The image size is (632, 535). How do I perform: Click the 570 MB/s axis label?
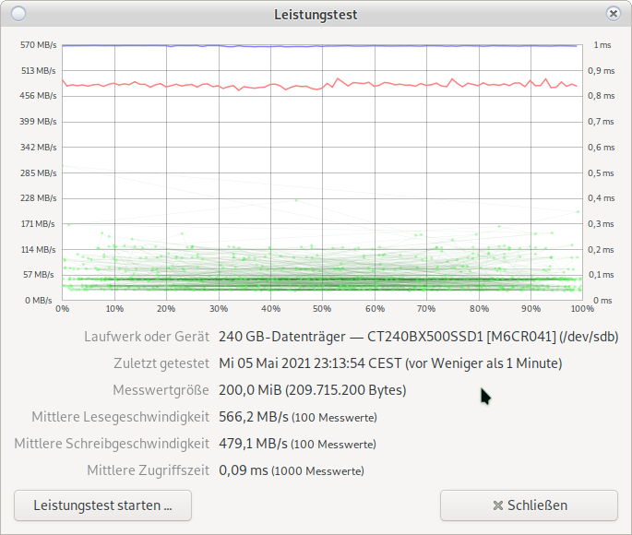tap(39, 44)
